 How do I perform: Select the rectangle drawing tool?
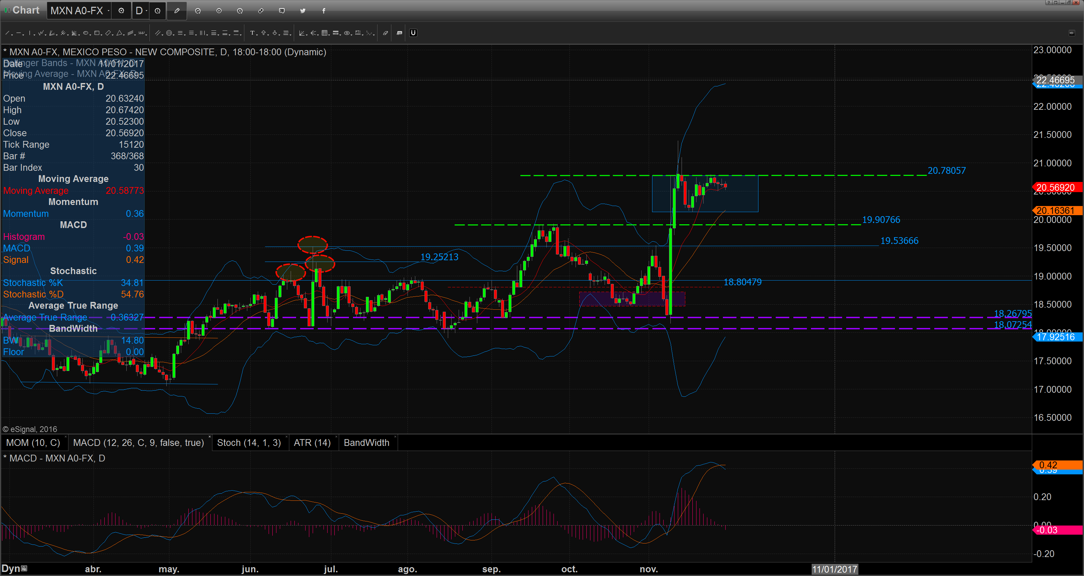(x=97, y=33)
